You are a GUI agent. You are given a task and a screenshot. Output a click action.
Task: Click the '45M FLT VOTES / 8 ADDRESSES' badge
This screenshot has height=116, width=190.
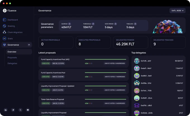[x=115, y=63]
